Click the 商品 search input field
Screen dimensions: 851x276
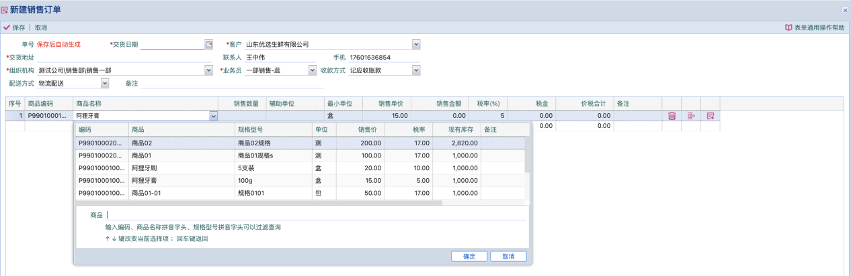316,215
